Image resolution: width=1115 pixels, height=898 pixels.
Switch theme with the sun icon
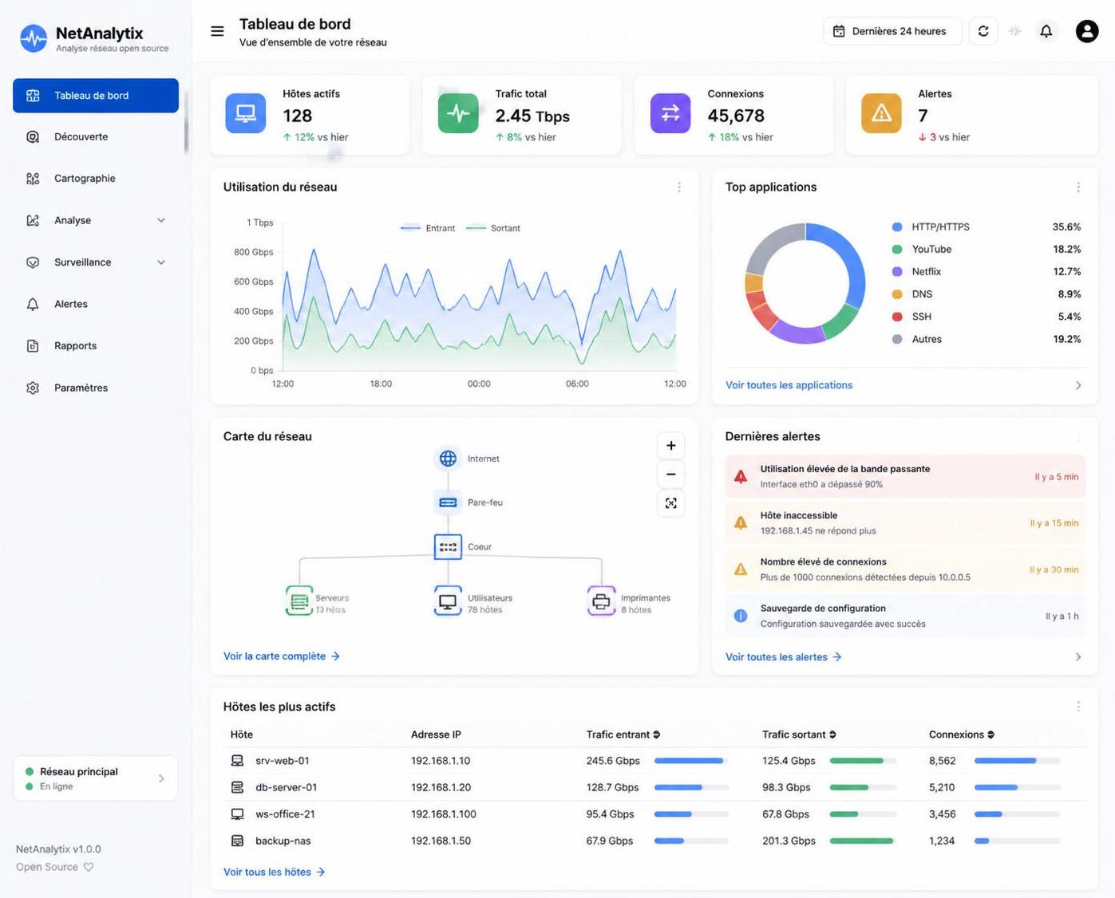pos(1015,31)
